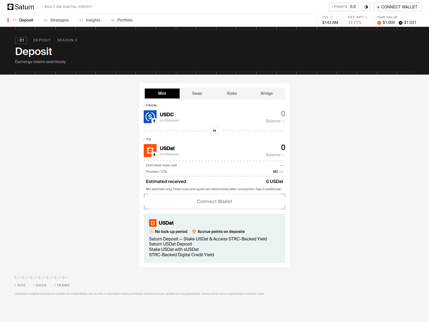The width and height of the screenshot is (429, 322).
Task: Open the Deposit nav tab
Action: [x=23, y=20]
